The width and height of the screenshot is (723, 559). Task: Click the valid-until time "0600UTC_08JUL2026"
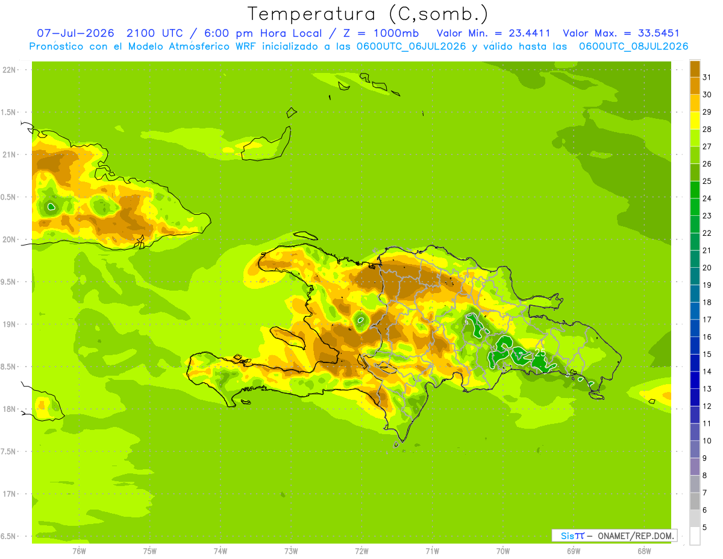click(x=633, y=46)
